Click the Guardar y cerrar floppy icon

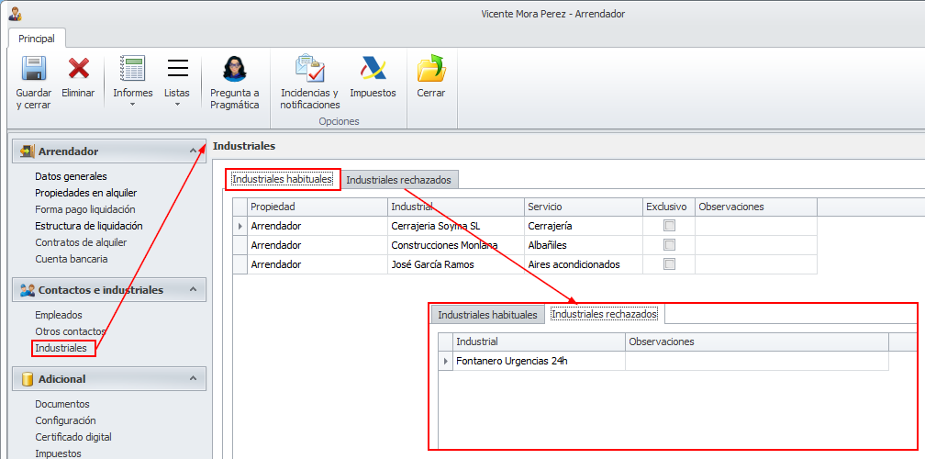click(34, 69)
